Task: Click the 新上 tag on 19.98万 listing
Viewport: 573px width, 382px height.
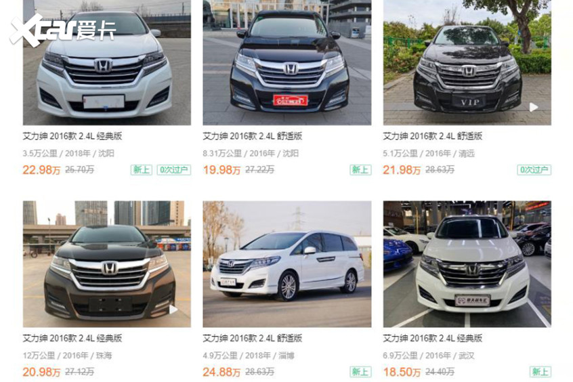Action: pyautogui.click(x=360, y=170)
